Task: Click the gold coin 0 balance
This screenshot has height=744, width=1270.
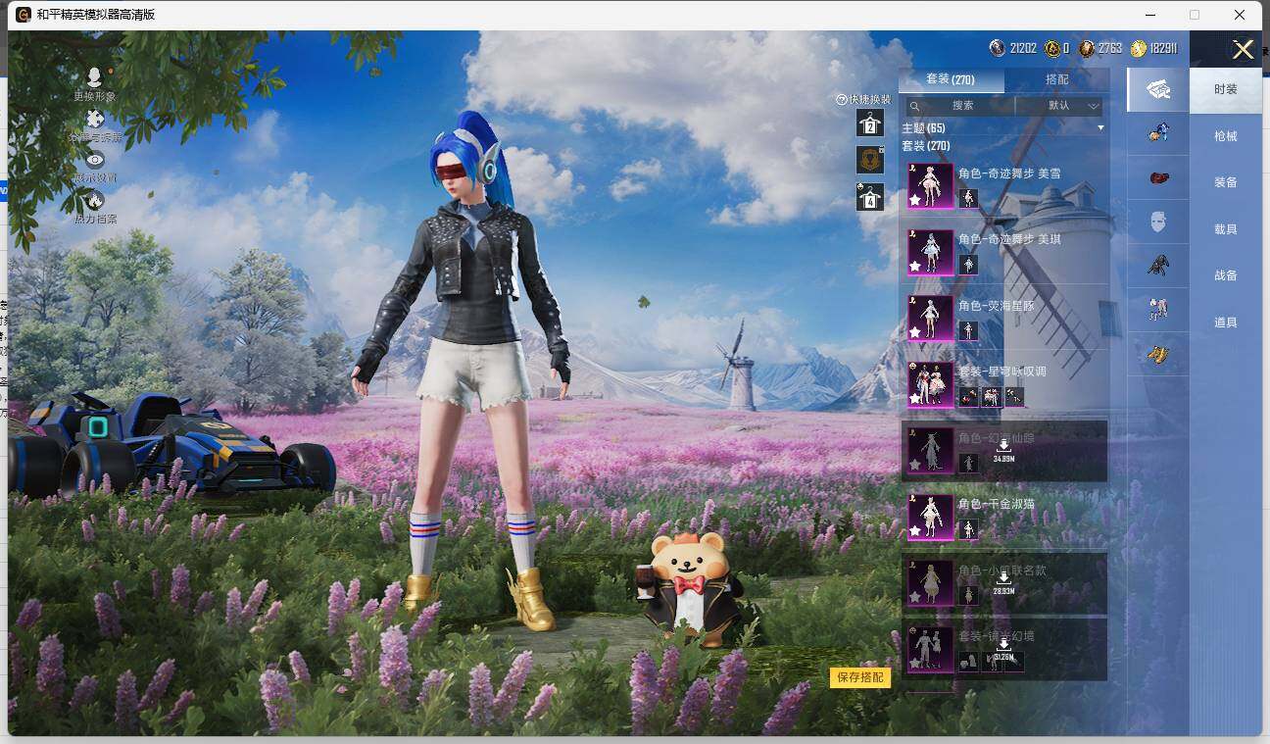Action: pyautogui.click(x=1056, y=48)
